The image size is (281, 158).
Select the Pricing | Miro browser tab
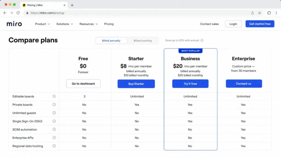coord(44,5)
